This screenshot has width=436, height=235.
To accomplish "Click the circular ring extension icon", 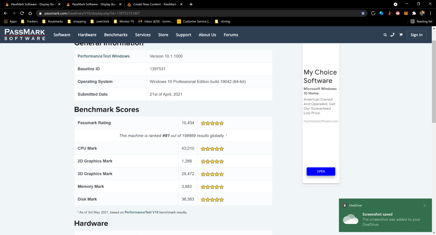I will pos(373,13).
